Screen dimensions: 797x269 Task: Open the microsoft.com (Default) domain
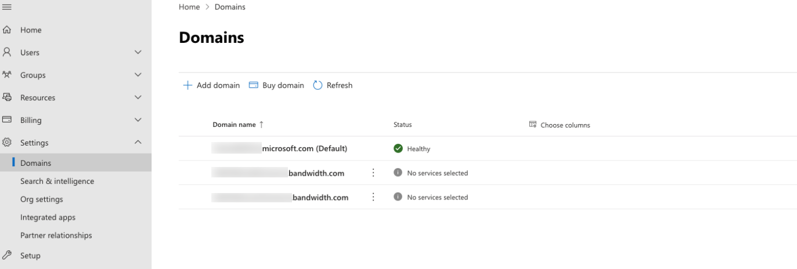[279, 148]
